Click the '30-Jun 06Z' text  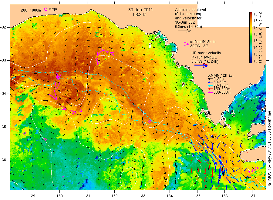pyautogui.click(x=185, y=22)
